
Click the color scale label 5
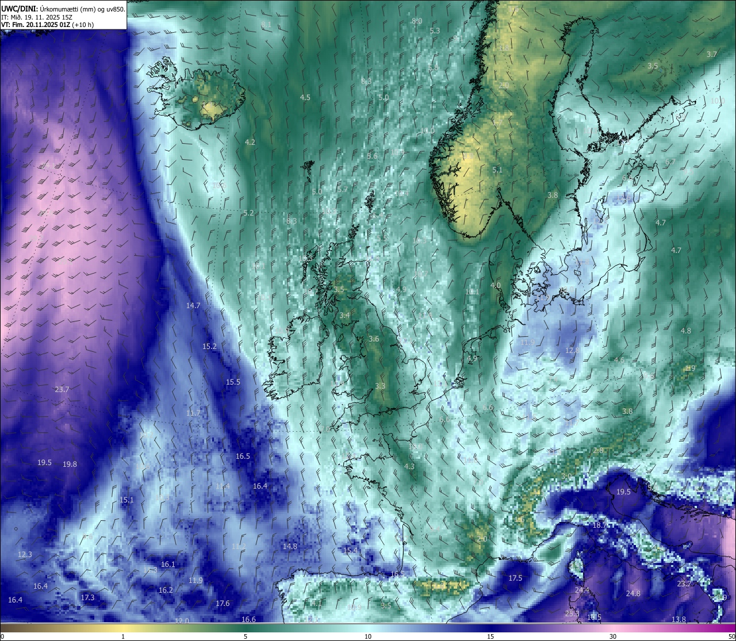pos(246,636)
